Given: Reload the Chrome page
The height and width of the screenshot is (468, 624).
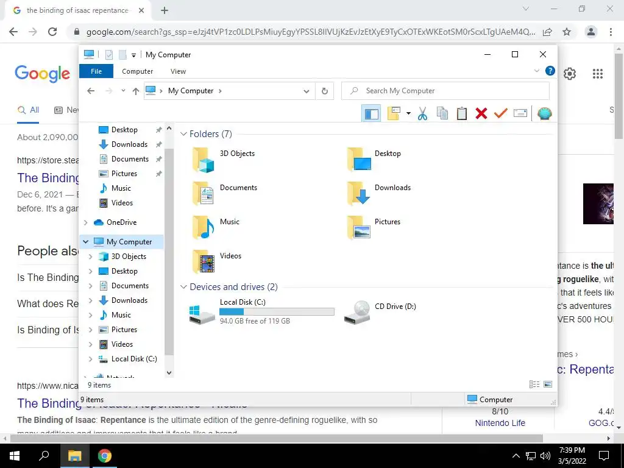Looking at the screenshot, I should (x=52, y=32).
